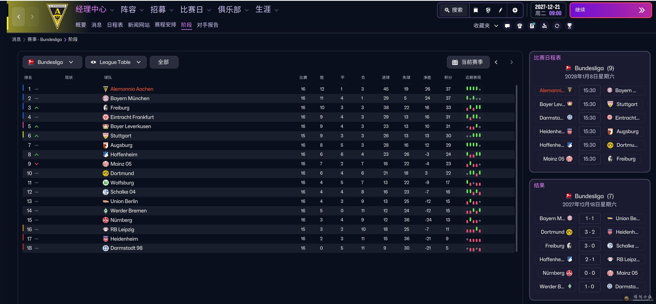
Task: Click Bayer Leverkusen crest in league table
Action: 105,126
